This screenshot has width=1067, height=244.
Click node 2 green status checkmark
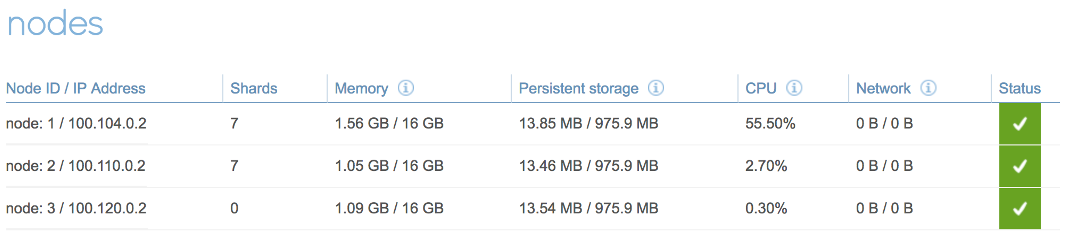coord(1019,166)
